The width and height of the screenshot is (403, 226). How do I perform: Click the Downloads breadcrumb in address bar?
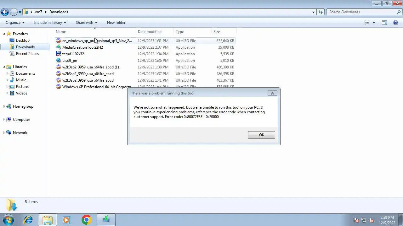(x=59, y=12)
